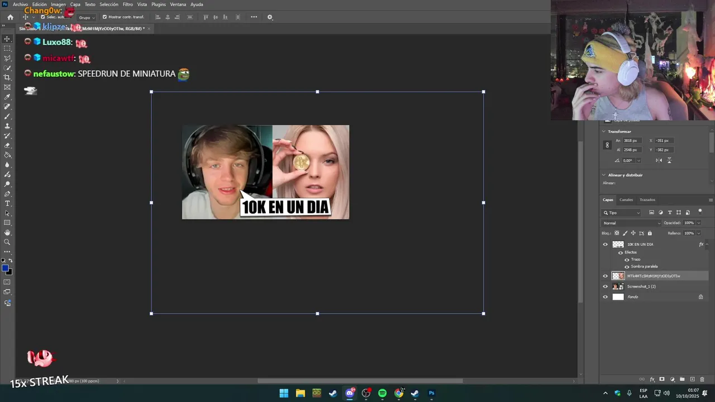Viewport: 715px width, 402px height.
Task: Select the Crop tool
Action: (x=7, y=78)
